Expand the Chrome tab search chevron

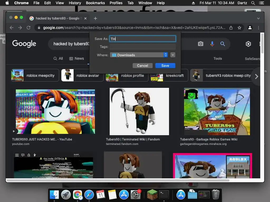[258, 18]
